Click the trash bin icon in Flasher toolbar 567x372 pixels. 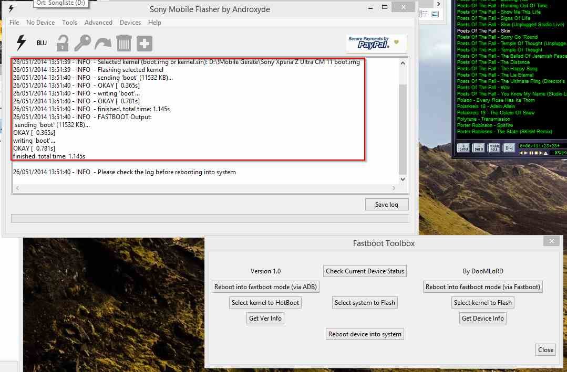[x=123, y=43]
